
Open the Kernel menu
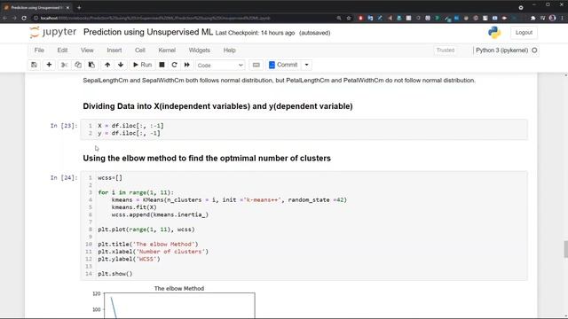click(x=167, y=51)
